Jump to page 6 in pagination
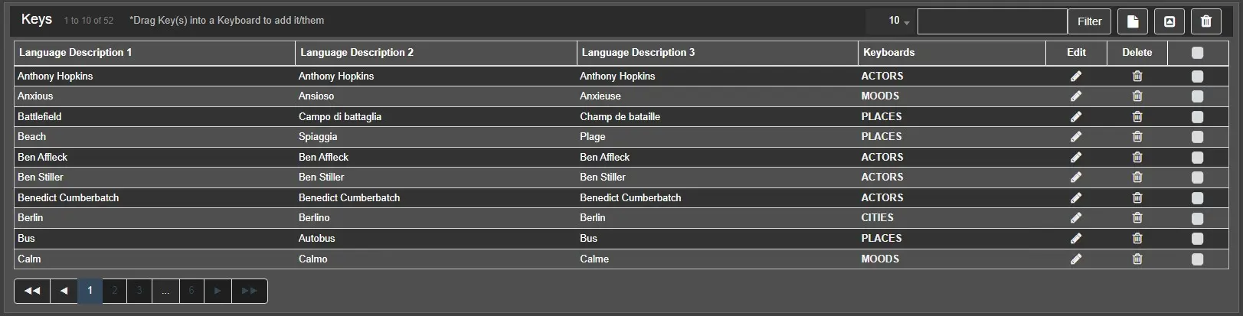Viewport: 1243px width, 316px height. [x=191, y=291]
